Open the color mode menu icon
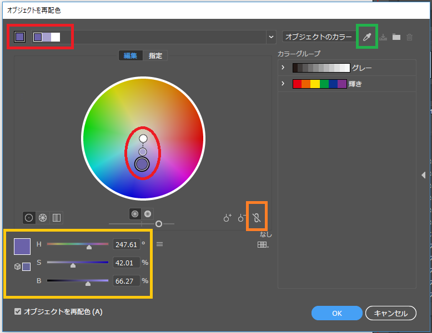The width and height of the screenshot is (432, 333). coord(160,244)
